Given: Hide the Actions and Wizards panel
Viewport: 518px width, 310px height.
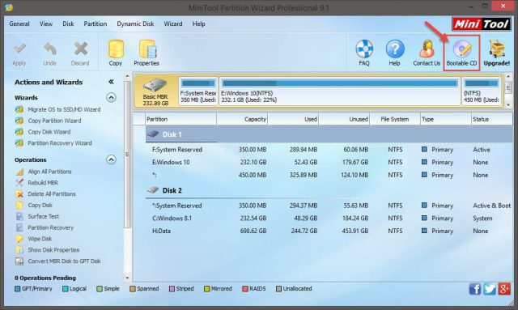Looking at the screenshot, I should [111, 82].
